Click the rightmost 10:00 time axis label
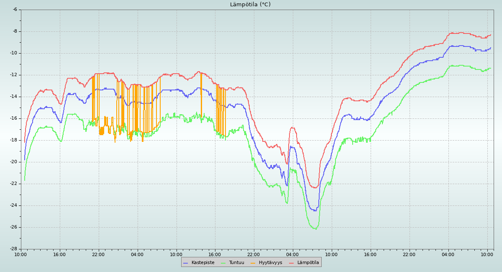This screenshot has width=502, height=272. (487, 254)
